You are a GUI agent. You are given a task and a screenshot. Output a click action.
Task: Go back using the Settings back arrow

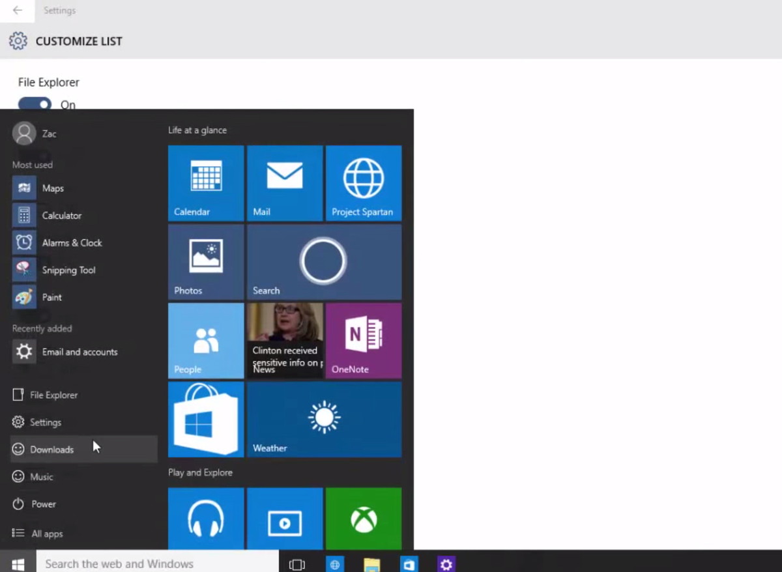(x=18, y=10)
